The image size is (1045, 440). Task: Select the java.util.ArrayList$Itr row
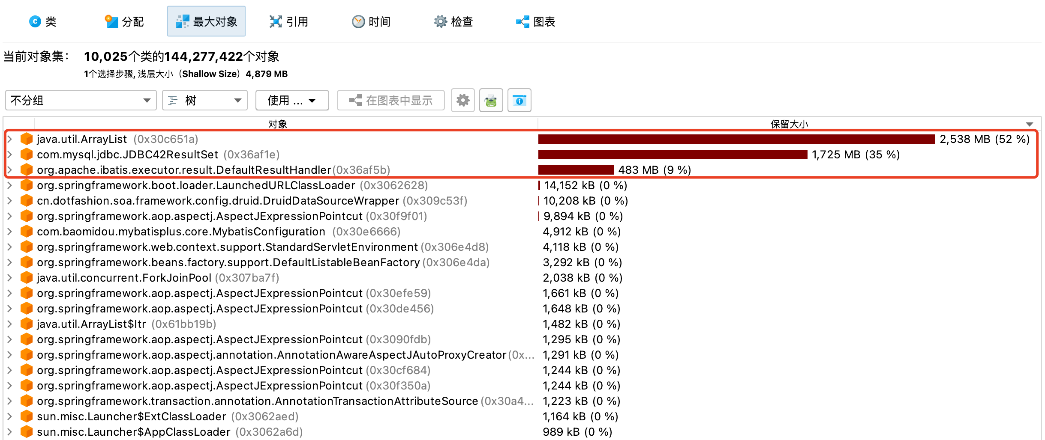click(522, 324)
